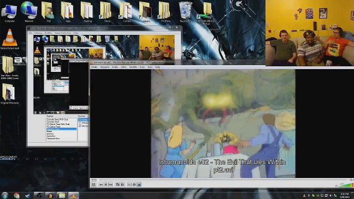Open VLC Help menu

(157, 67)
